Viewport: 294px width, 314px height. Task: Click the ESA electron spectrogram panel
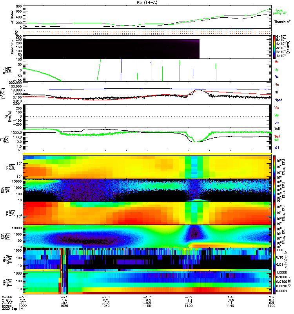tap(147, 237)
